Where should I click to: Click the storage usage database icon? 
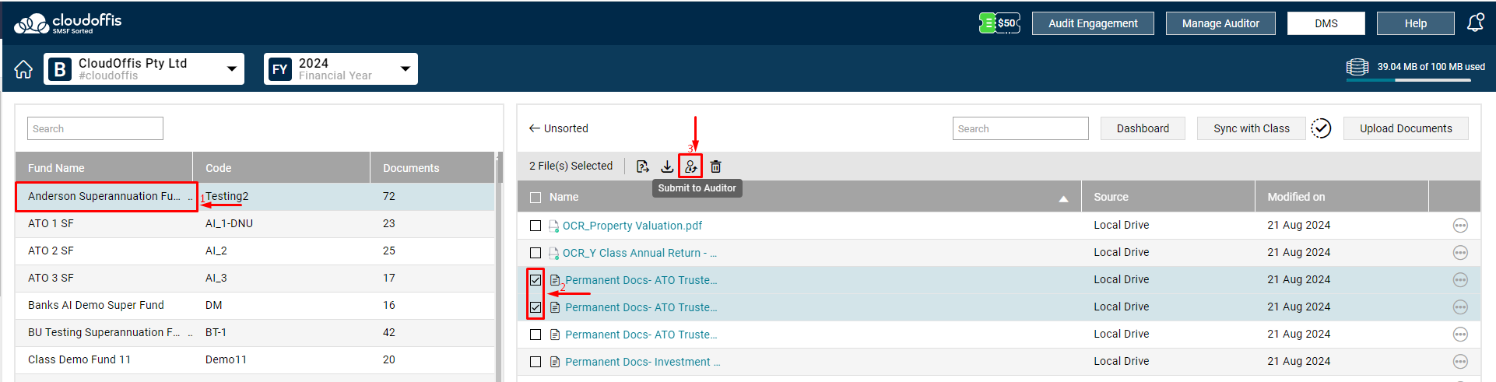click(x=1357, y=67)
